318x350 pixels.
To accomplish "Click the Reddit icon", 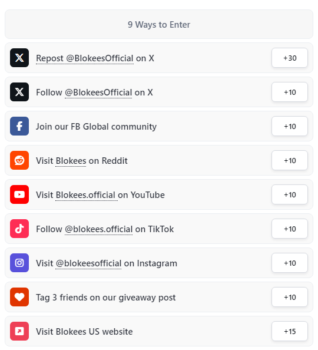I will (19, 160).
